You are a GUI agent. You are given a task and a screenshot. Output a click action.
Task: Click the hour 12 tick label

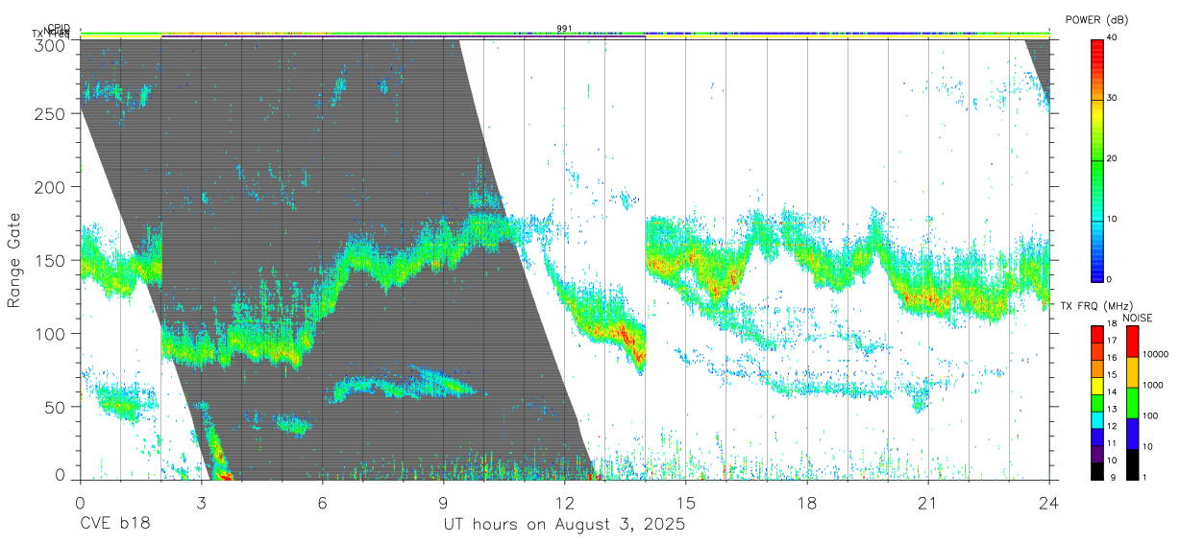tap(565, 502)
